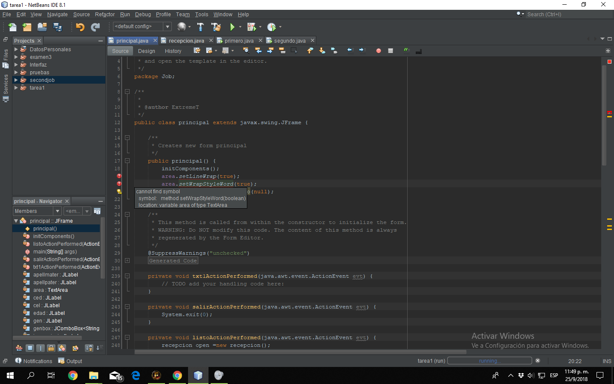
Task: Toggle Show Fields square button in Navigator
Action: tap(30, 348)
